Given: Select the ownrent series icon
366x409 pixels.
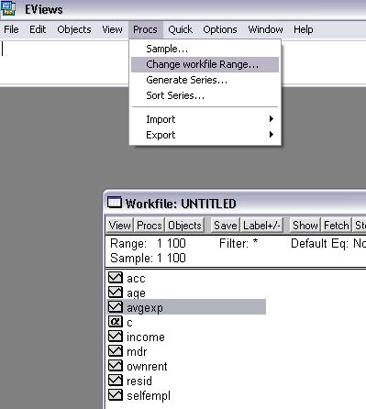Looking at the screenshot, I should pyautogui.click(x=116, y=366).
